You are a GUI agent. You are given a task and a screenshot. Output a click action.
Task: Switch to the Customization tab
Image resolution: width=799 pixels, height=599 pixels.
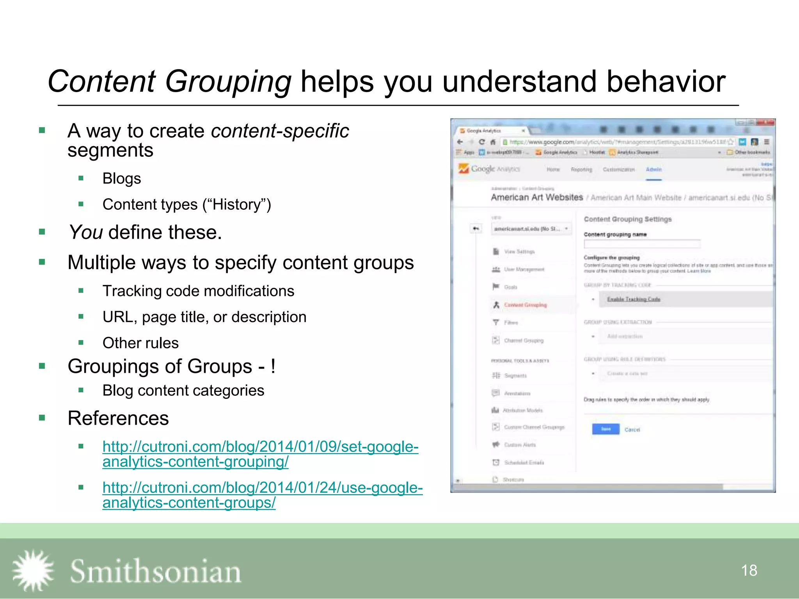tap(619, 169)
